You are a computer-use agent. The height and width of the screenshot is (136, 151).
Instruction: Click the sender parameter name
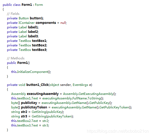pyautogui.click(x=66, y=85)
